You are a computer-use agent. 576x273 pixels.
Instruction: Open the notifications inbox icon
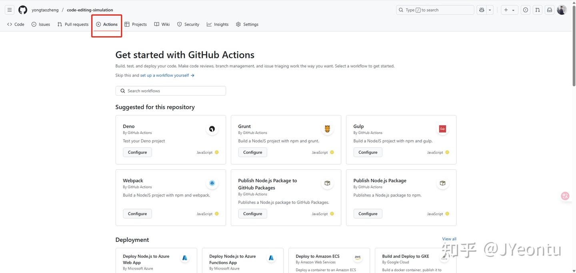pyautogui.click(x=550, y=10)
